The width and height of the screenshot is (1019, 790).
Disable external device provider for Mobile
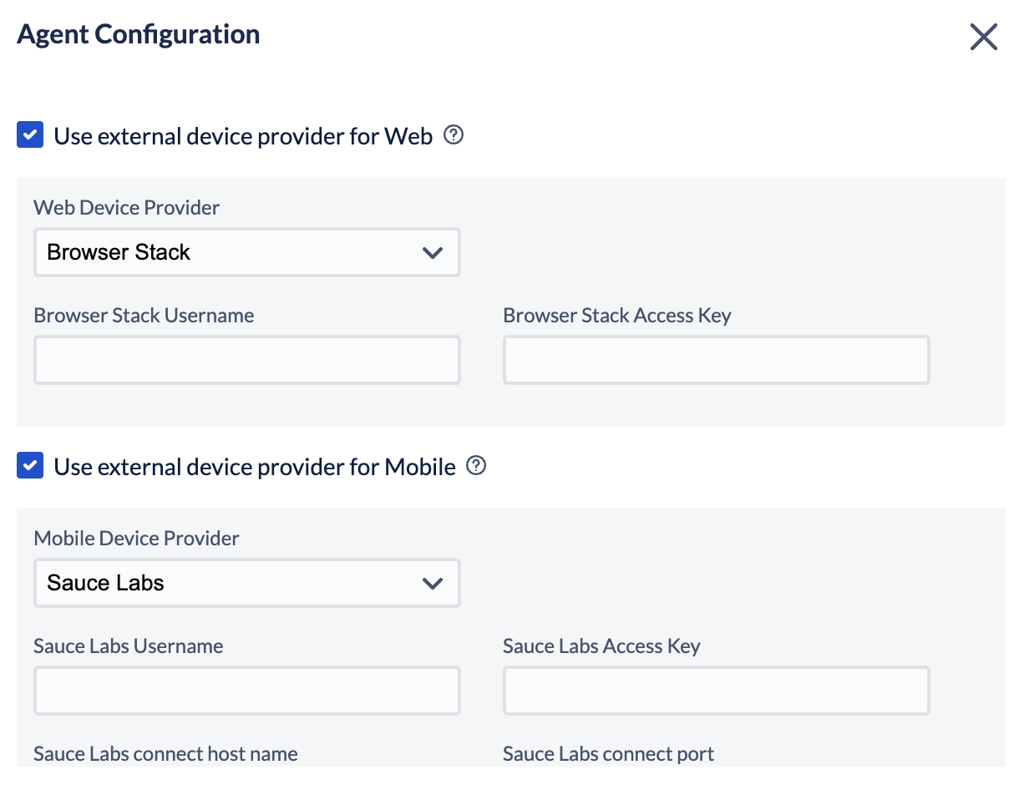30,466
